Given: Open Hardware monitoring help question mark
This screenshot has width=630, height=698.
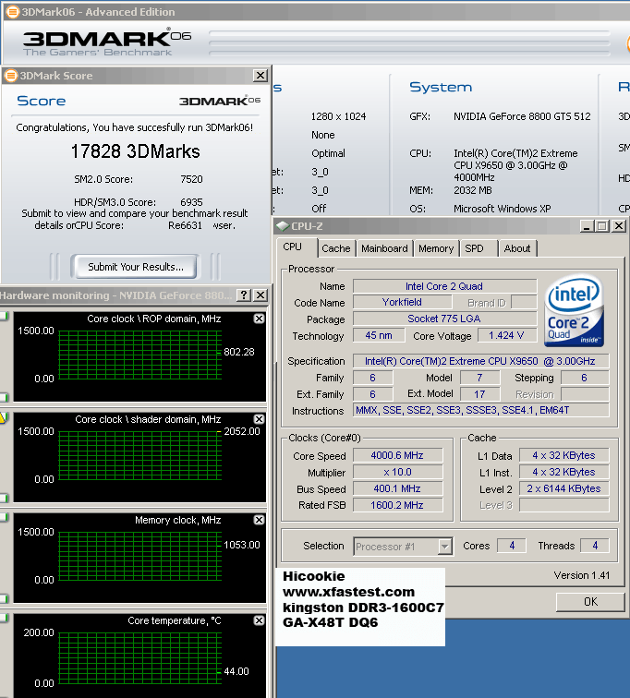Looking at the screenshot, I should click(x=244, y=295).
